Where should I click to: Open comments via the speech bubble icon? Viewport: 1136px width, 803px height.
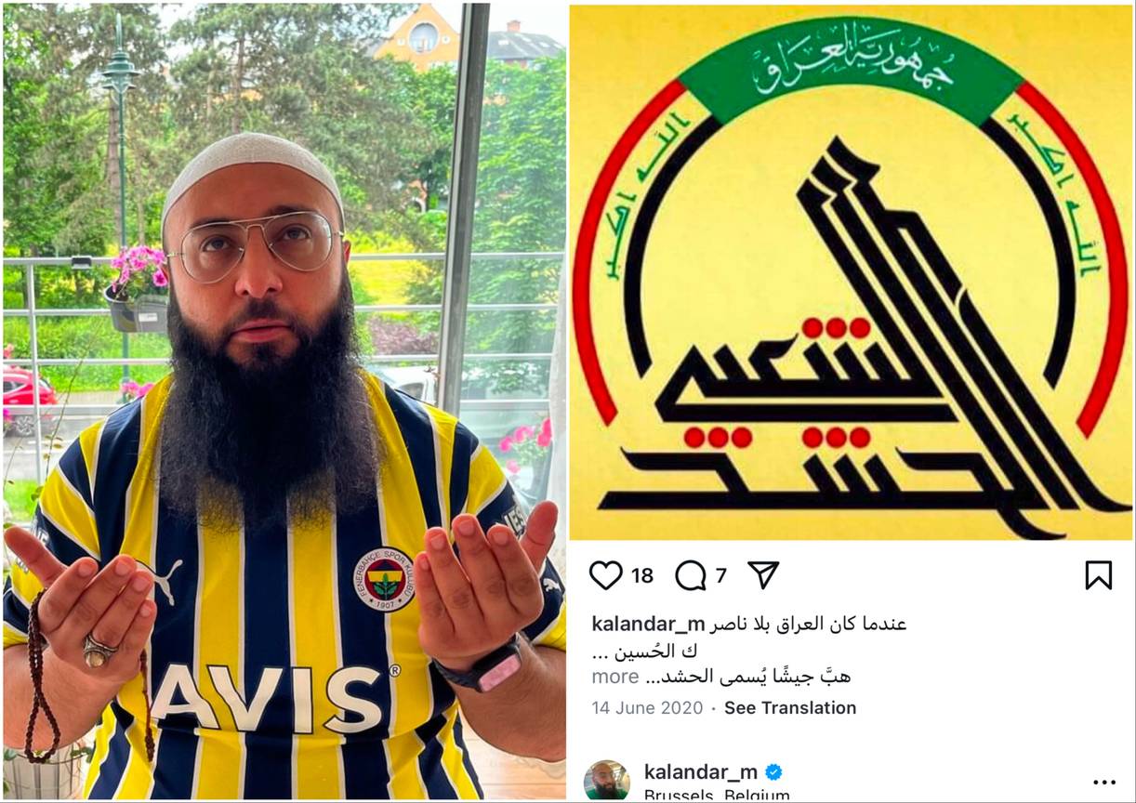click(691, 575)
